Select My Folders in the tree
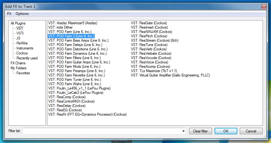Viewport: 271px width, 143px height. [x=18, y=68]
